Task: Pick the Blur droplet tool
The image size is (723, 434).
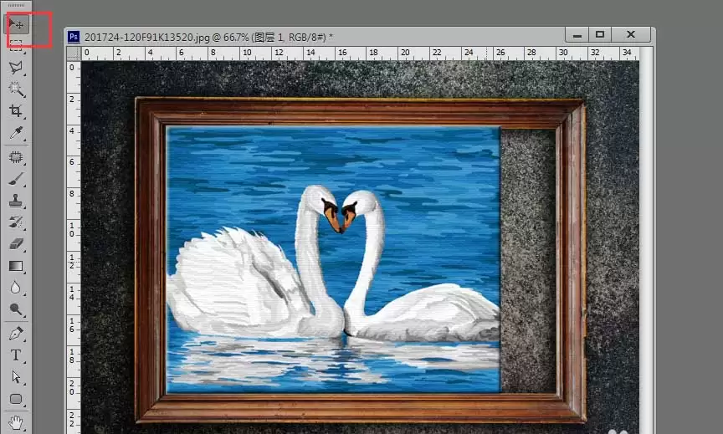Action: (x=16, y=288)
